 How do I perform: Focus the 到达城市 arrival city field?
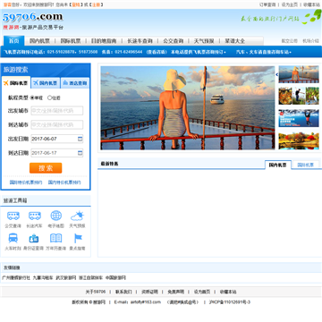[57, 124]
